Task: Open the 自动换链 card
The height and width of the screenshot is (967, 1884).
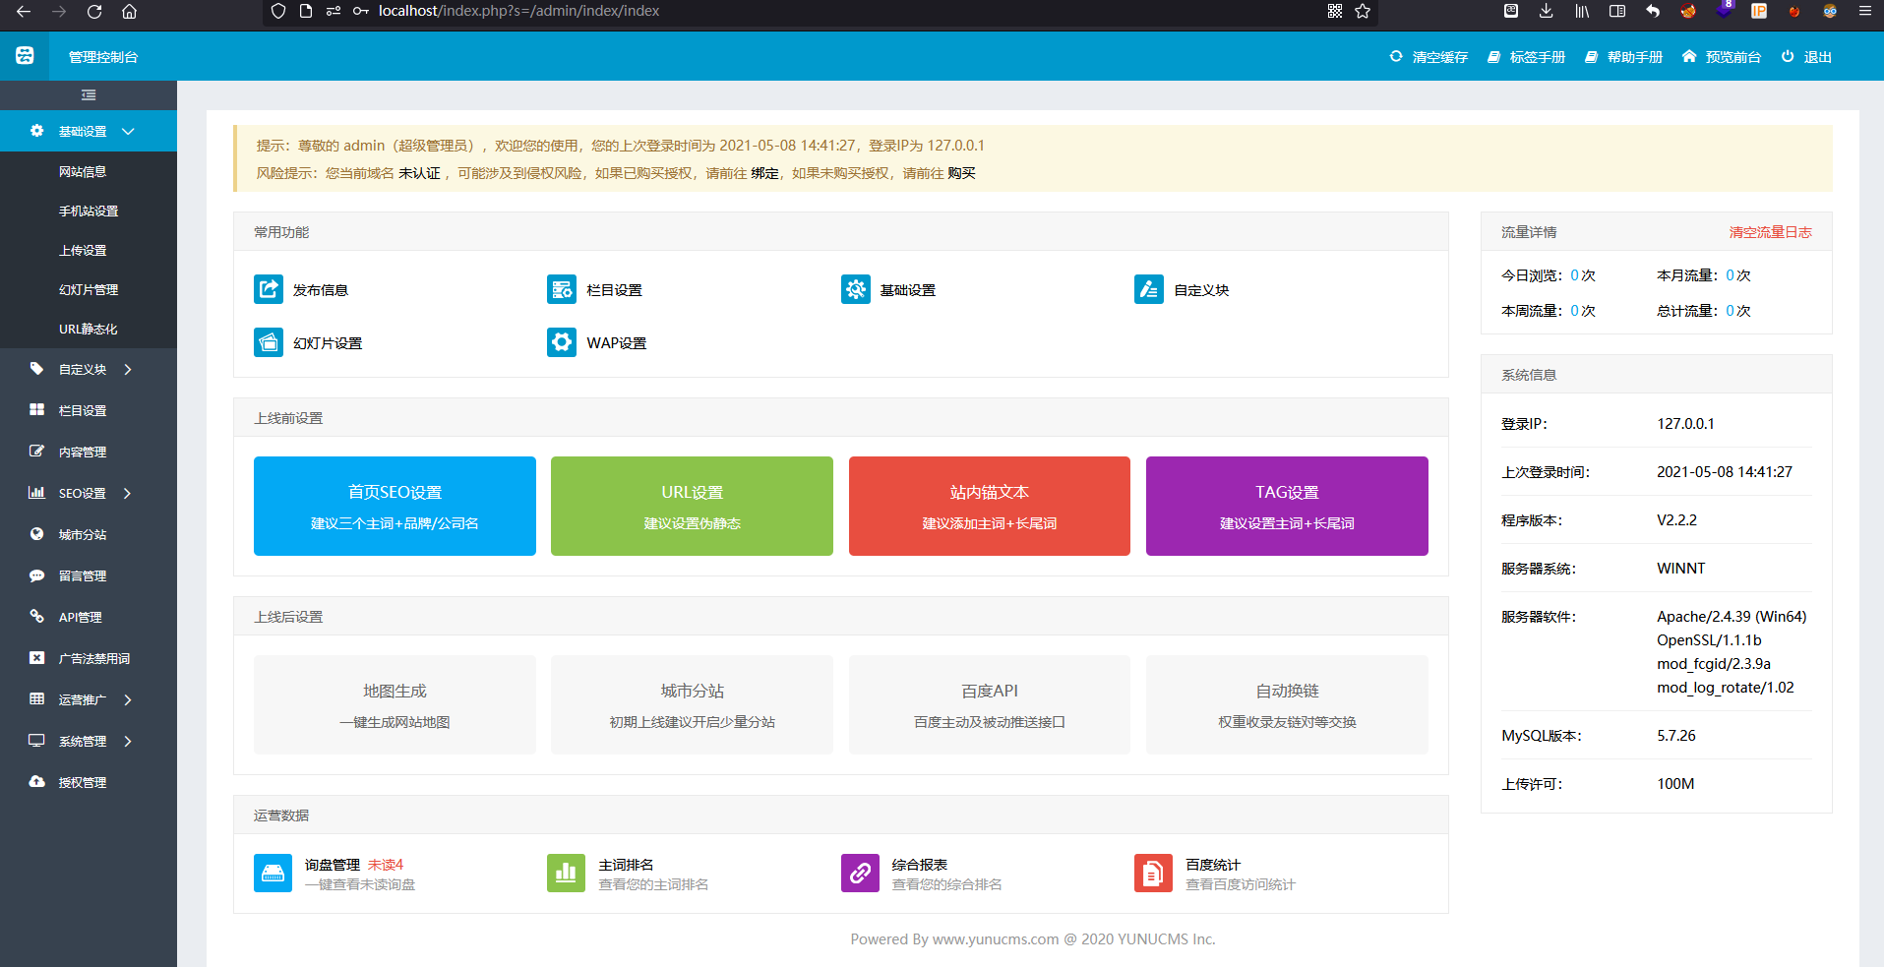Action: tap(1287, 704)
